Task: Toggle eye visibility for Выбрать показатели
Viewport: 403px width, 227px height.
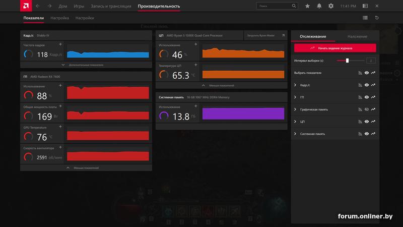Action: point(367,73)
